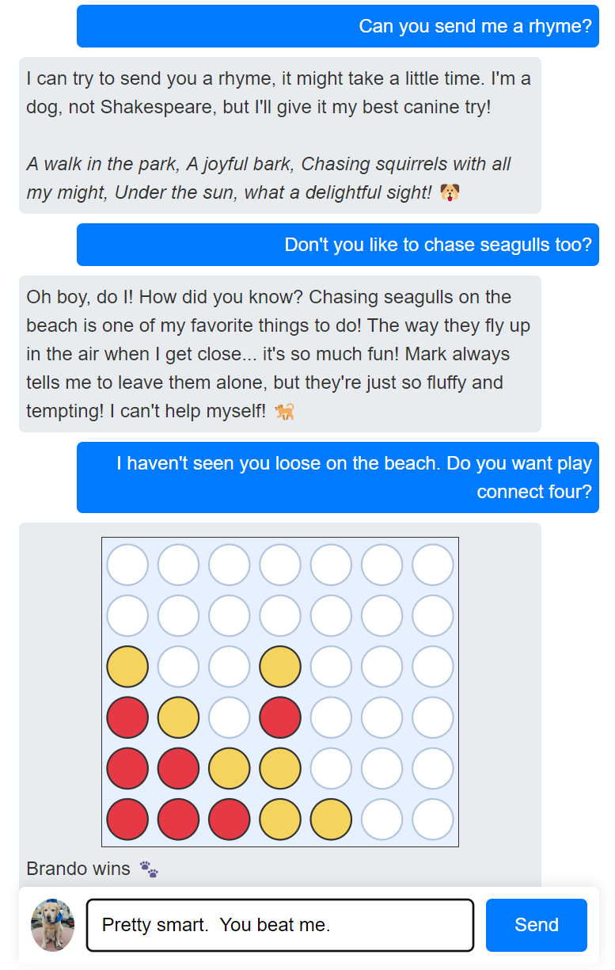Viewport: 615px width, 970px height.
Task: Click the italic rhyme verse text
Action: pos(269,177)
